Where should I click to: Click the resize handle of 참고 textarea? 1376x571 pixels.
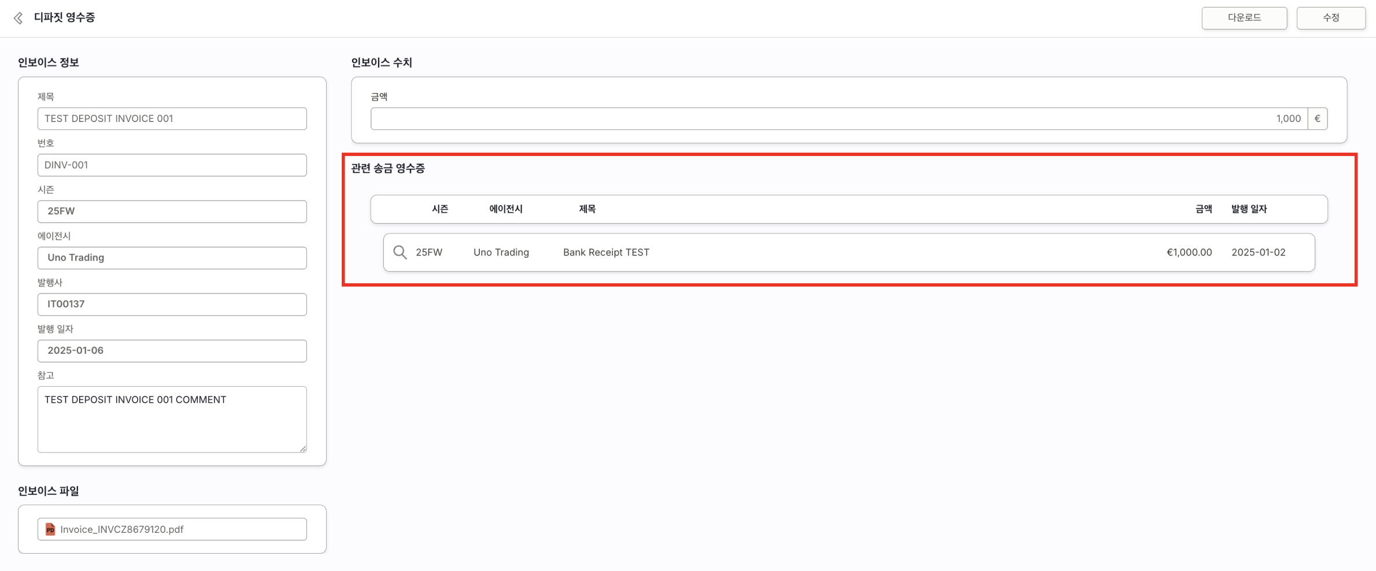303,448
